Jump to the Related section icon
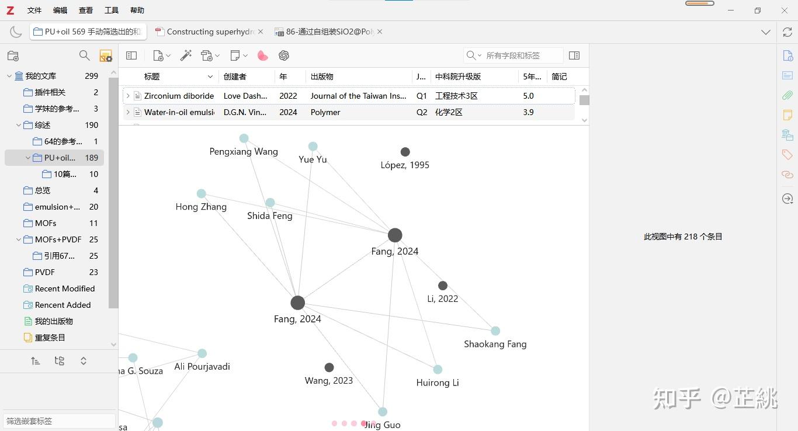798x431 pixels. coord(787,175)
